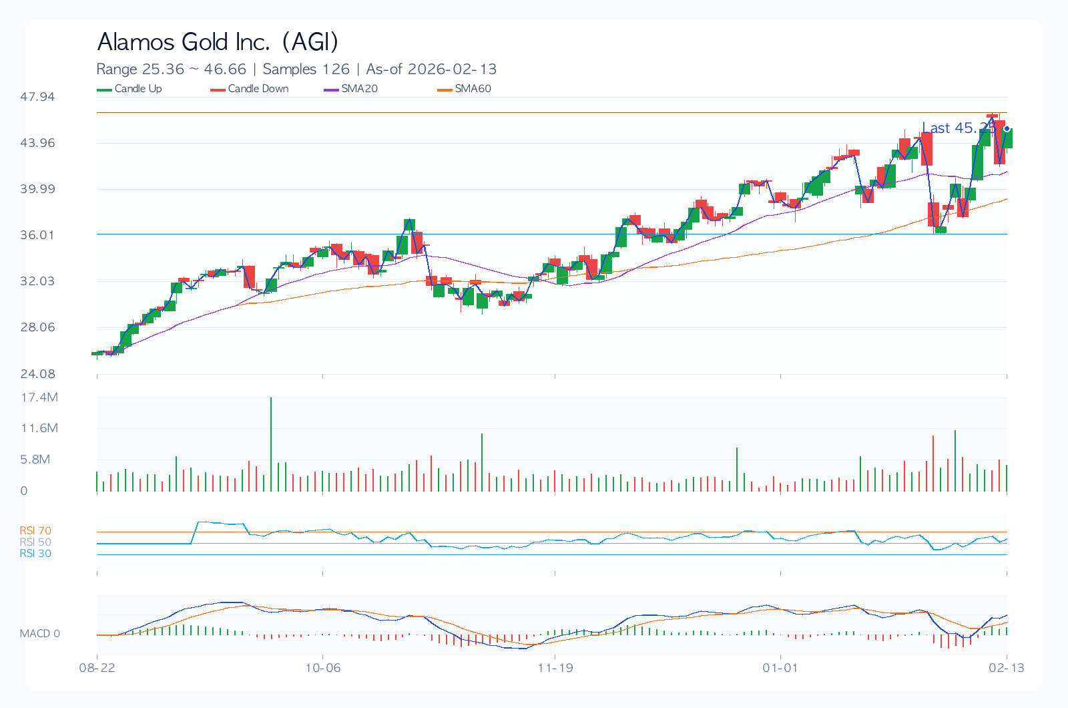Click the RSI 50 midline label
The image size is (1068, 708).
(35, 542)
